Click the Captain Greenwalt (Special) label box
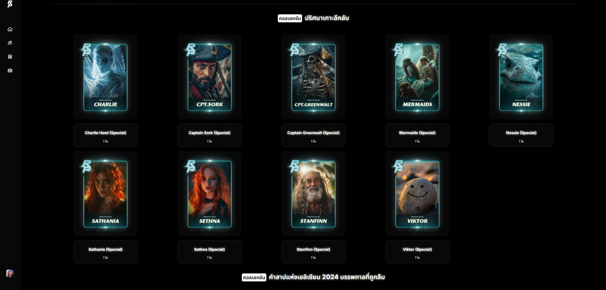The width and height of the screenshot is (606, 290). click(x=314, y=135)
